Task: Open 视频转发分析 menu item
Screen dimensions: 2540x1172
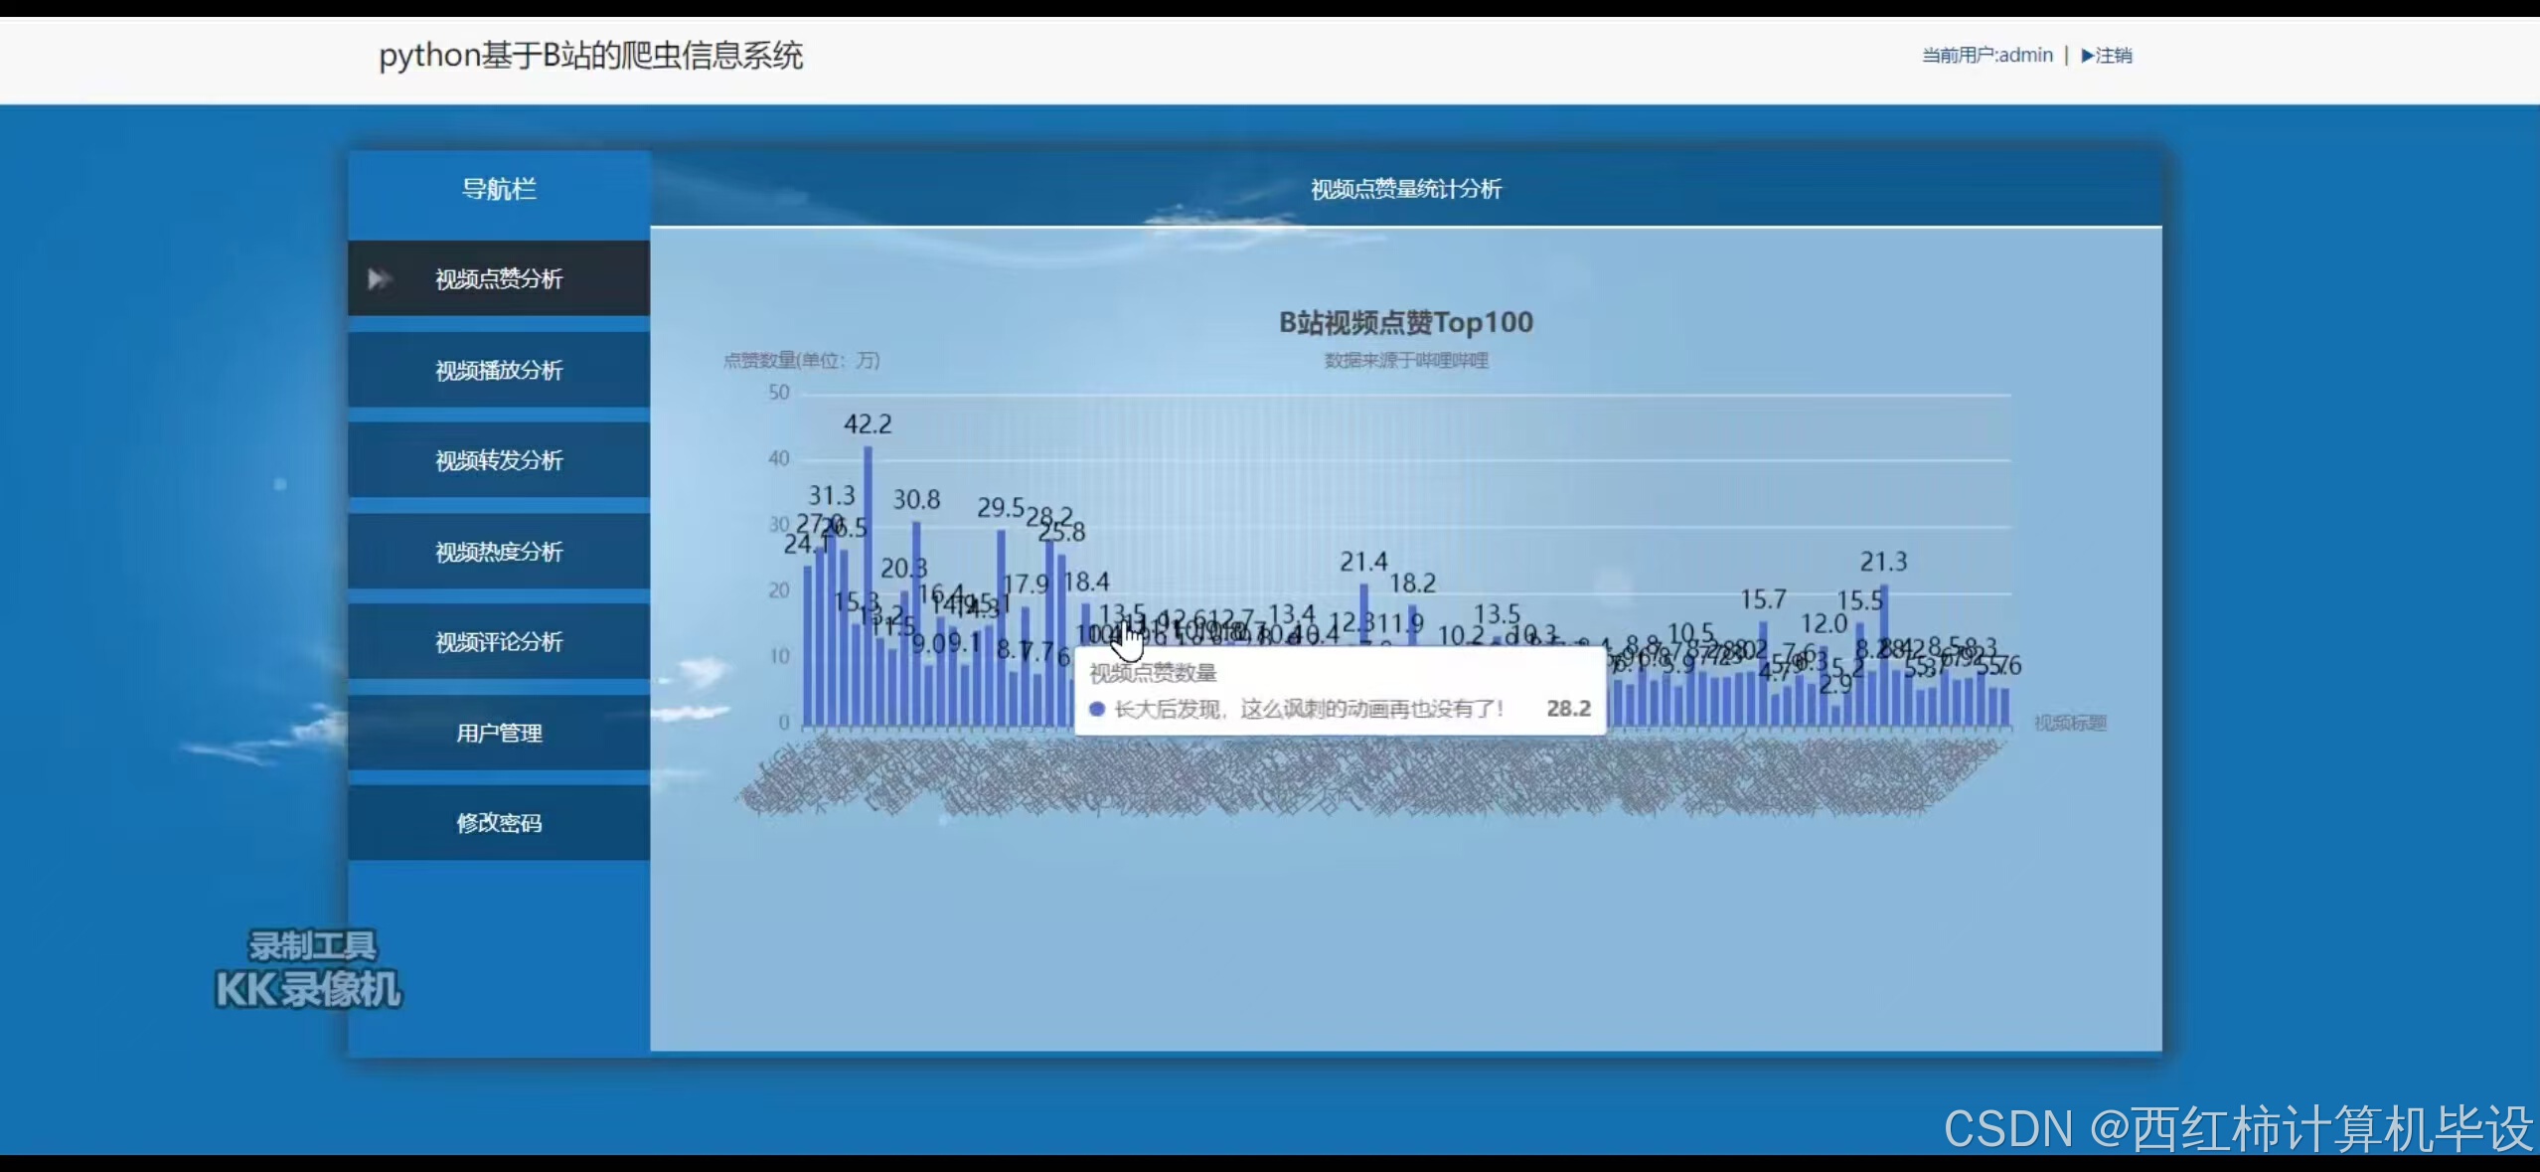Action: (499, 460)
